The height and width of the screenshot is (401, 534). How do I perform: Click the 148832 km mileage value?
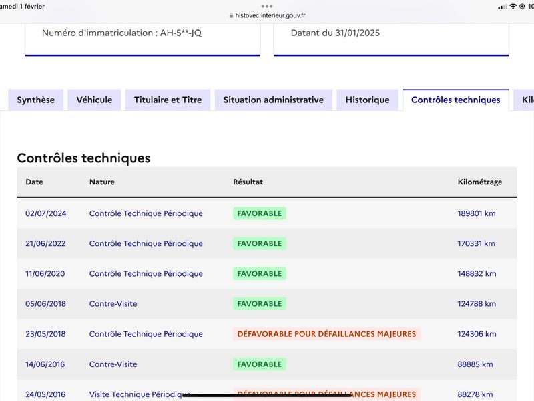click(x=477, y=274)
